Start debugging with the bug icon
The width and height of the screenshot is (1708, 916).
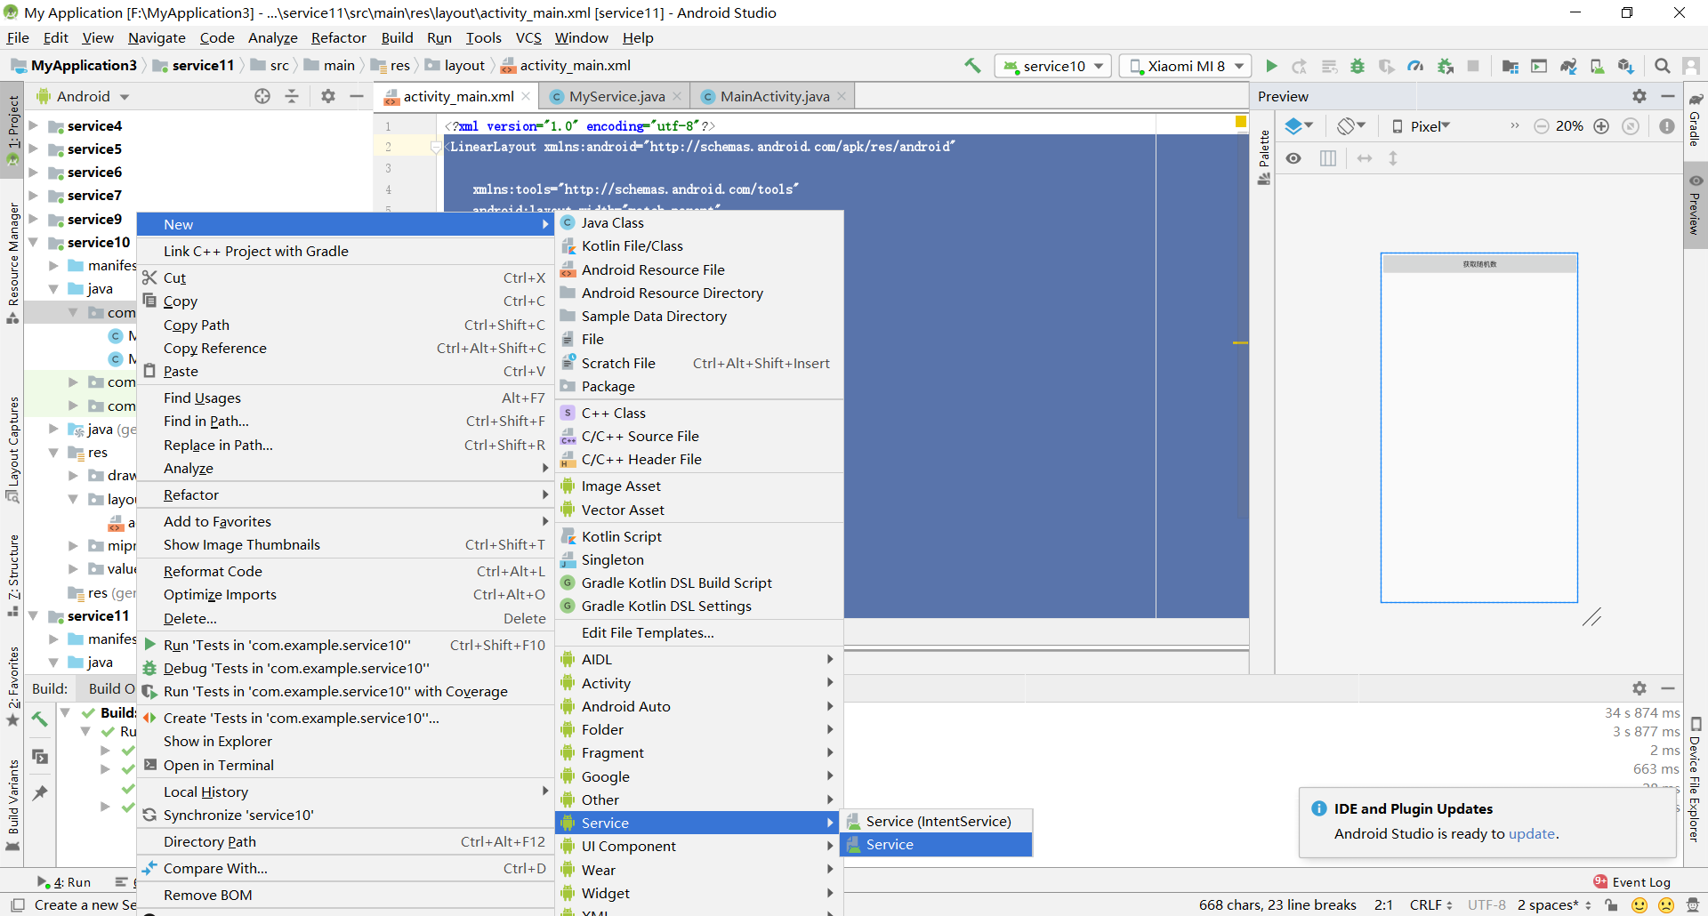(x=1358, y=66)
